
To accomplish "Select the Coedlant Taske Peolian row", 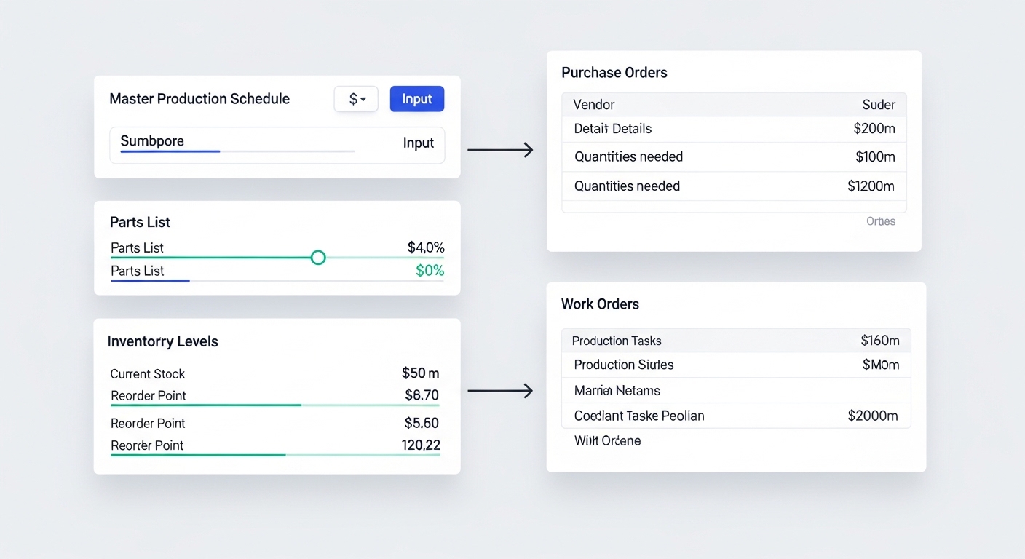I will 735,416.
